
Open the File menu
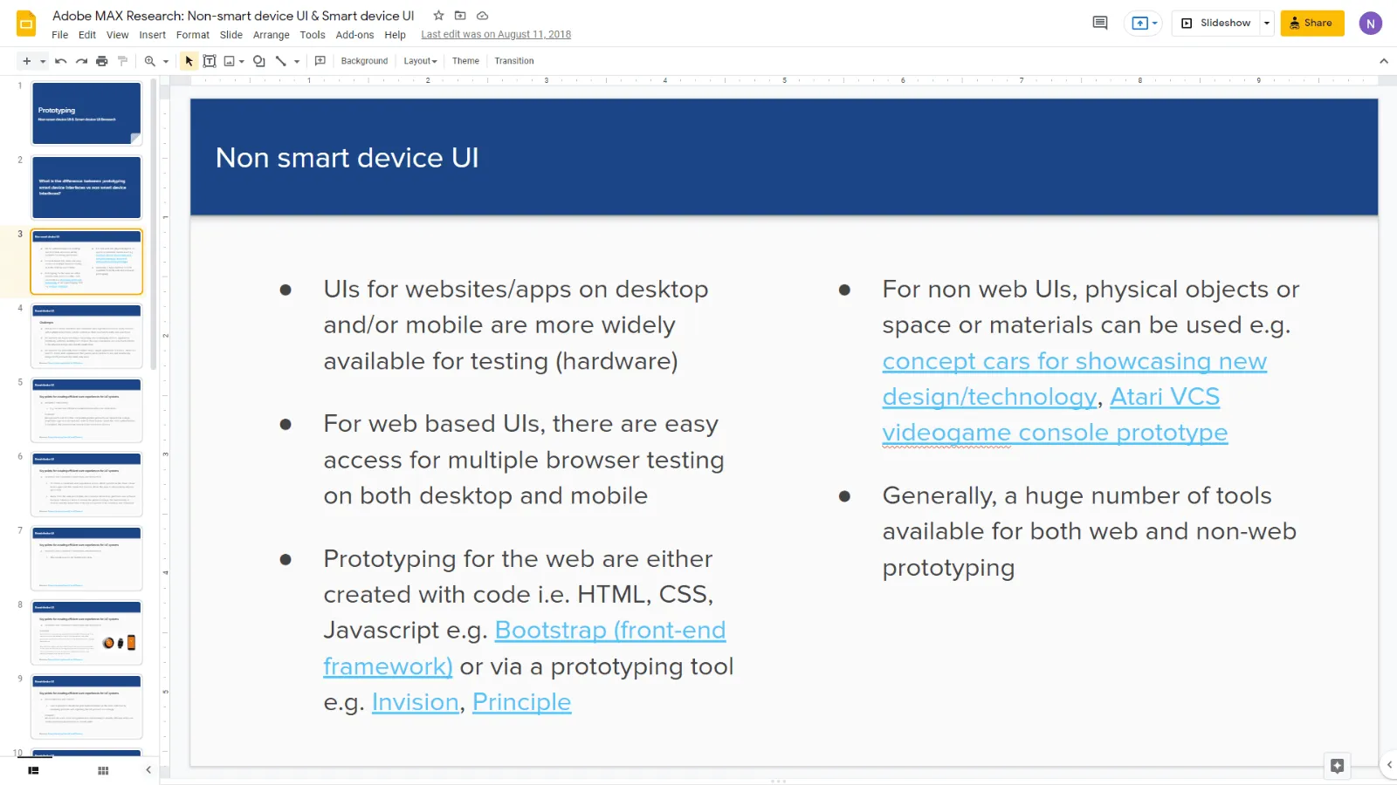(59, 35)
